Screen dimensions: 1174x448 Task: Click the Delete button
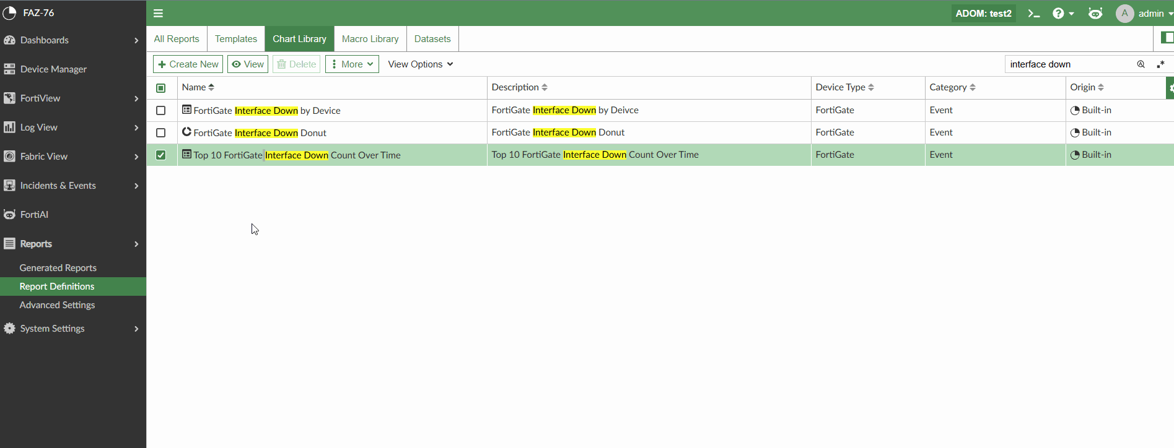coord(296,64)
